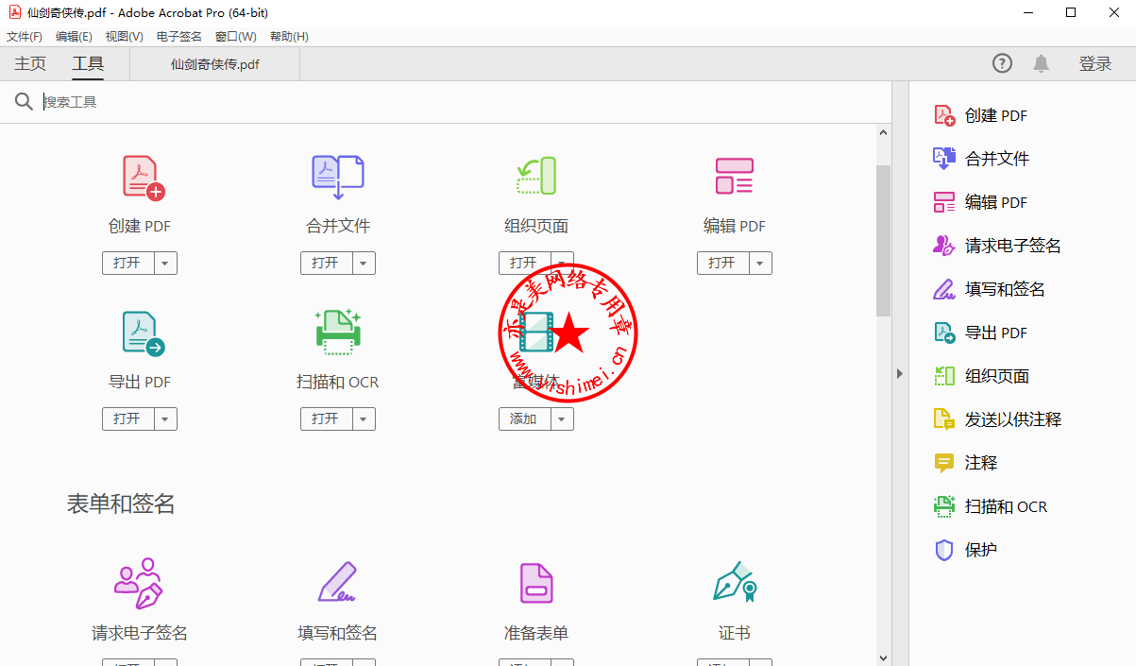
Task: Open 保护 shield from the right sidebar
Action: (965, 550)
